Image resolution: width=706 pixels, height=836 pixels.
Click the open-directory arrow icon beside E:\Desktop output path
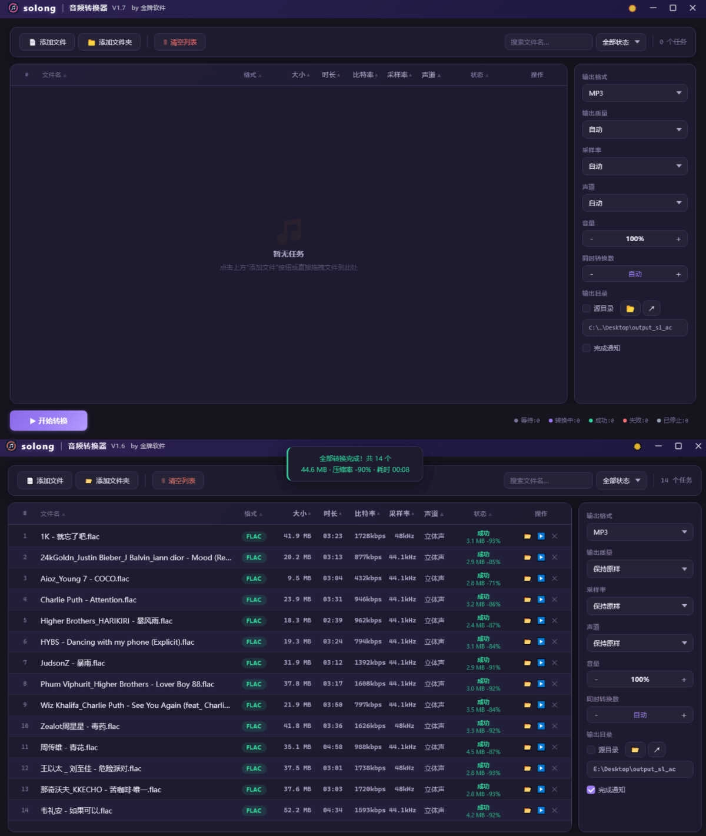(x=657, y=750)
